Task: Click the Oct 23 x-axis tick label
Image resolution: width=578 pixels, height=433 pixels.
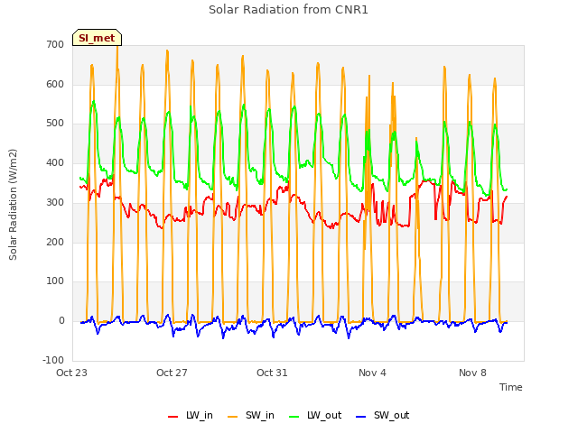Action: click(71, 373)
